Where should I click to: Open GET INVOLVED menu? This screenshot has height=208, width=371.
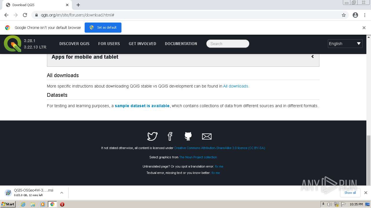tap(142, 44)
